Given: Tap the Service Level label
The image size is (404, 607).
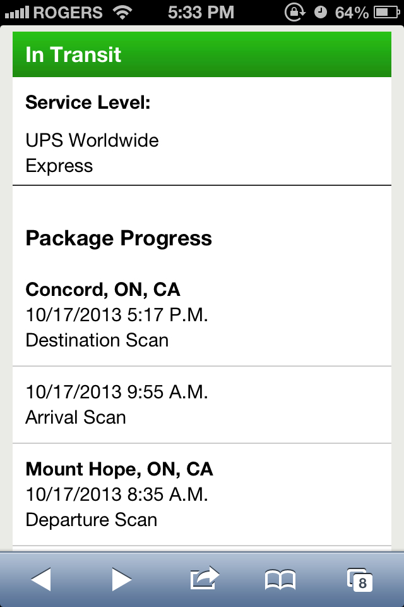Looking at the screenshot, I should (x=88, y=102).
